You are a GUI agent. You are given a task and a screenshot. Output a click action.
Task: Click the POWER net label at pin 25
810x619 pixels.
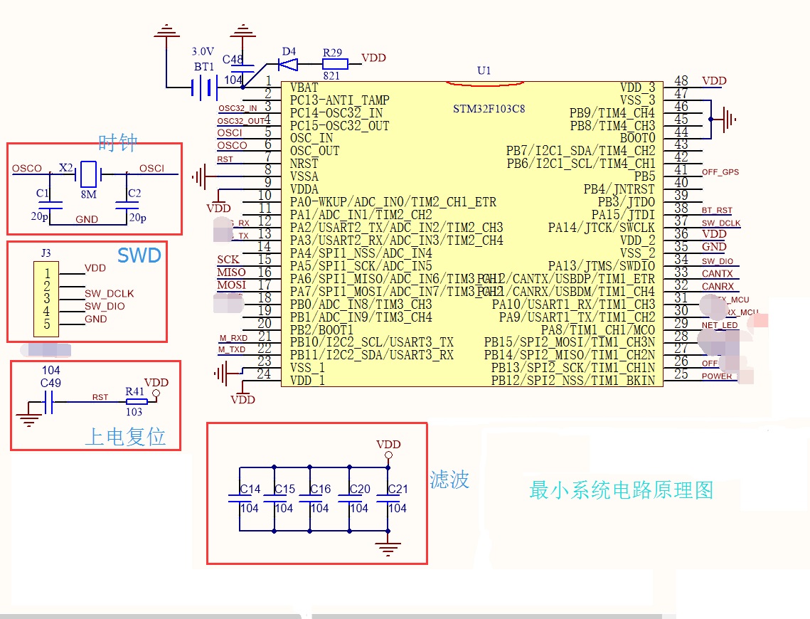coord(717,376)
